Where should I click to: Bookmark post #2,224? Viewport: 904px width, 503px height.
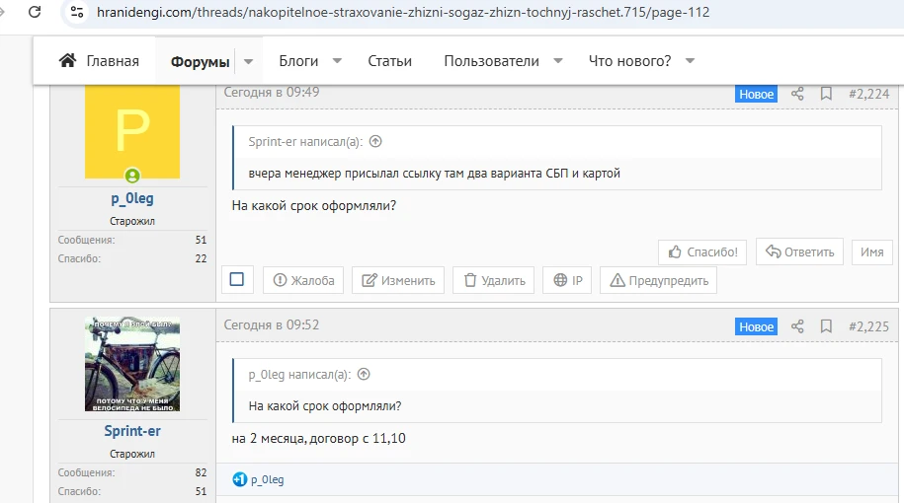(x=826, y=94)
